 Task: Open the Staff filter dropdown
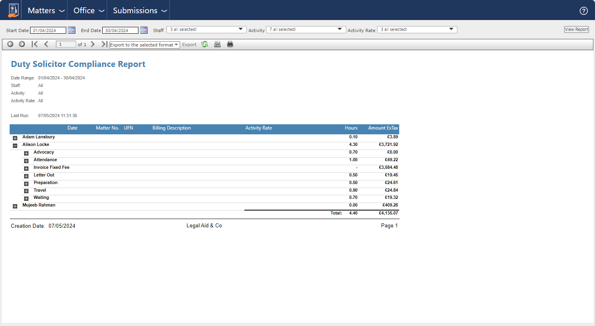206,30
